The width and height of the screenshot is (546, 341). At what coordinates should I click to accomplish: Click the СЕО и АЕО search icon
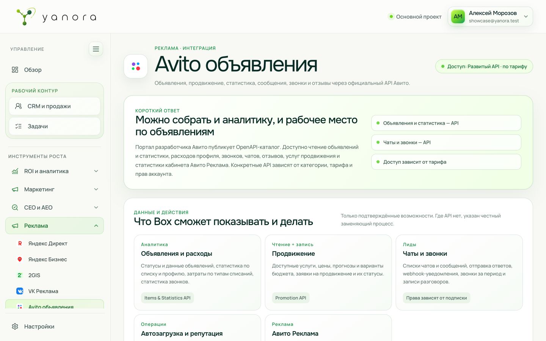(15, 208)
